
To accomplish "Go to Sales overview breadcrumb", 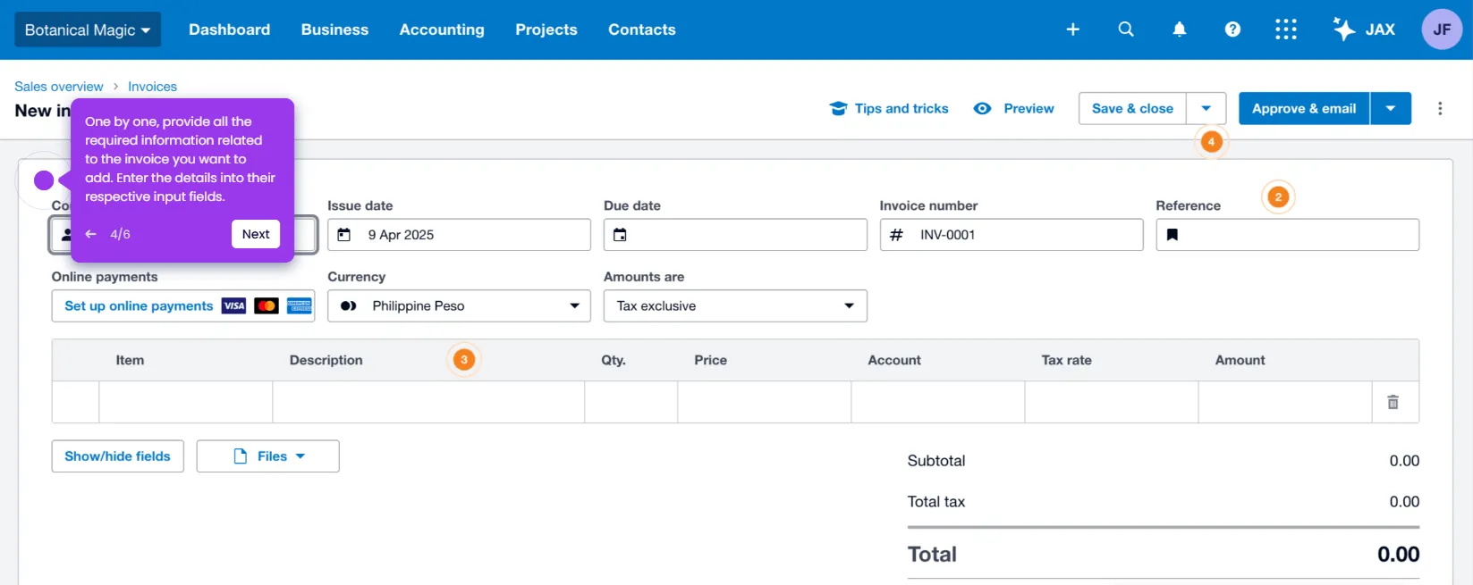I will point(59,87).
